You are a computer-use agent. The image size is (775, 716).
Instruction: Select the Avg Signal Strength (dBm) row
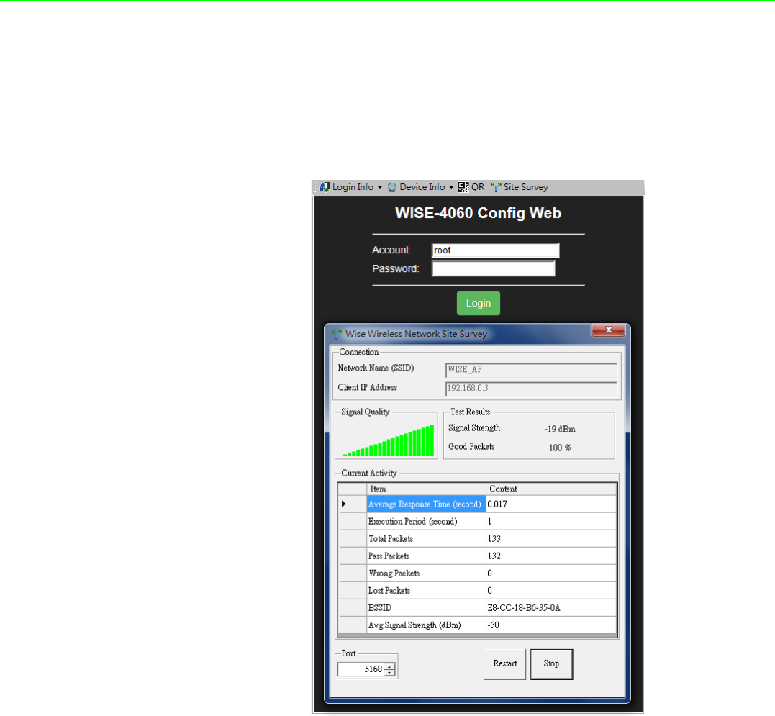click(478, 625)
